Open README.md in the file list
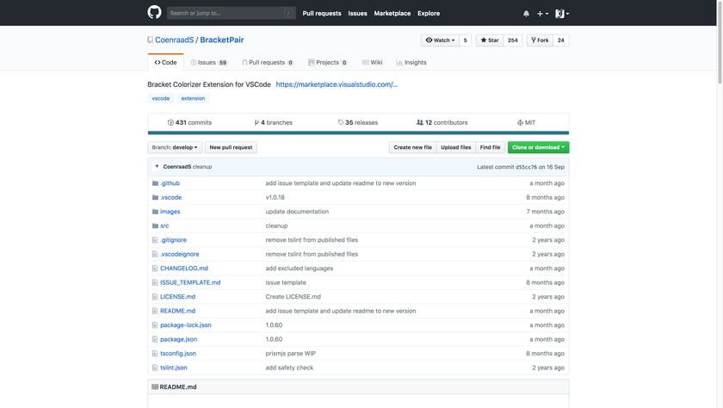Viewport: 723px width, 408px height. [177, 312]
